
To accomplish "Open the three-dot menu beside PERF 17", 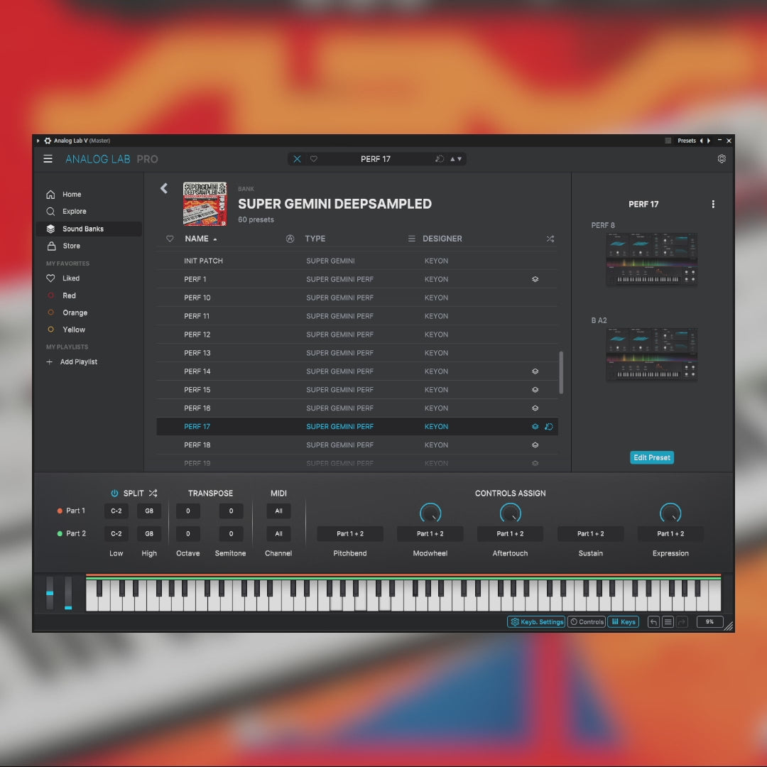I will [x=713, y=205].
